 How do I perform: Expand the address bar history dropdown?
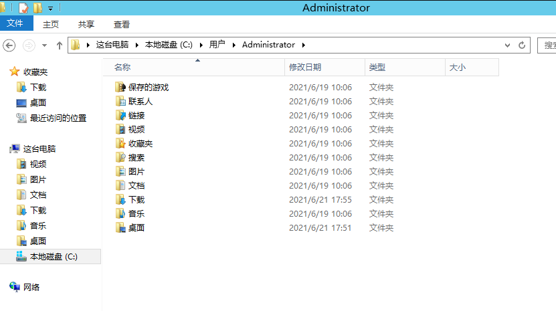pos(507,45)
